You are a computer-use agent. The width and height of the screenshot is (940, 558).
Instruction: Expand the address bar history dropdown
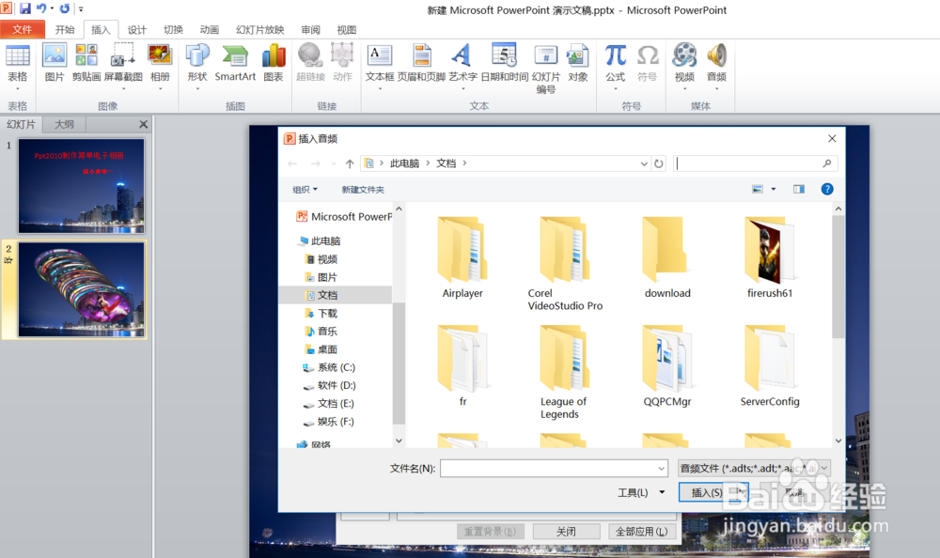(x=644, y=163)
